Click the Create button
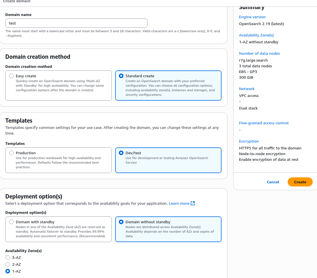 point(300,182)
